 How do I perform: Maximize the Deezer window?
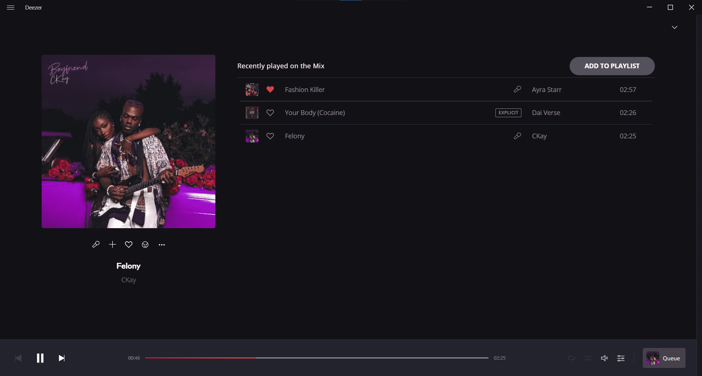coord(670,7)
